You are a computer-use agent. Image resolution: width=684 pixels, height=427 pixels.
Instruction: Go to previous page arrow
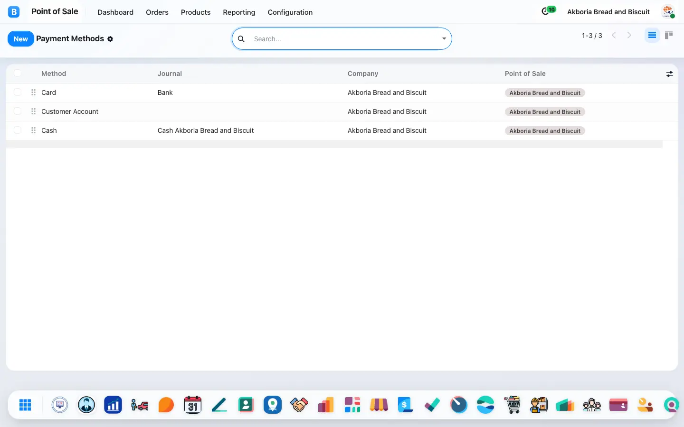pyautogui.click(x=614, y=35)
